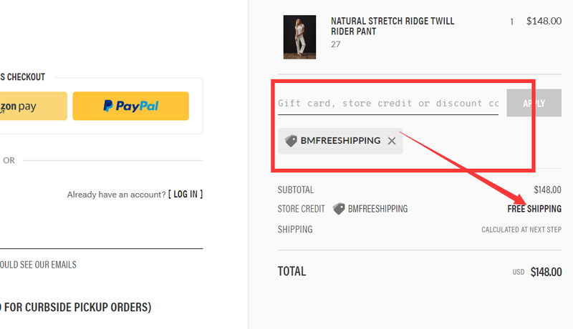Click the BMFREESHIPPING text in the Store Credit row
The width and height of the screenshot is (573, 329).
coord(377,209)
